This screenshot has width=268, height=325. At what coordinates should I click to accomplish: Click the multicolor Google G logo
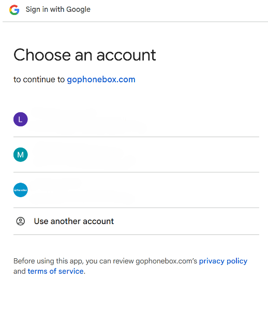click(14, 10)
